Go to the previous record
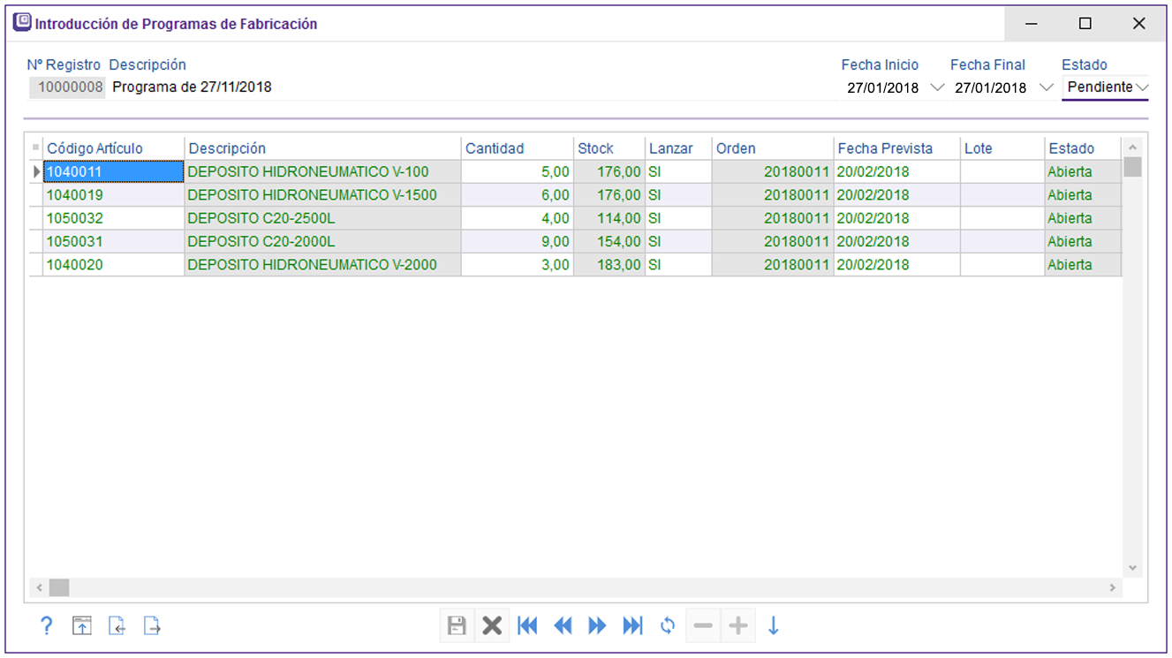The width and height of the screenshot is (1172, 658). [x=563, y=626]
